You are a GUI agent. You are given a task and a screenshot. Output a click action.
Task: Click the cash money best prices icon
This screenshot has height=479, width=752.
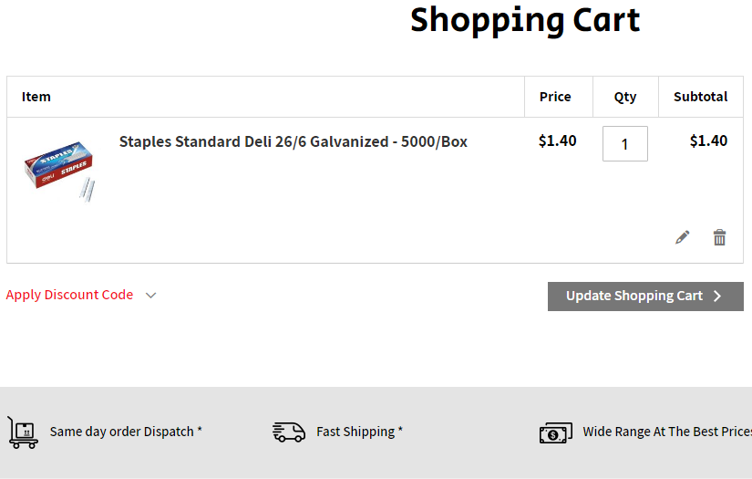(555, 432)
